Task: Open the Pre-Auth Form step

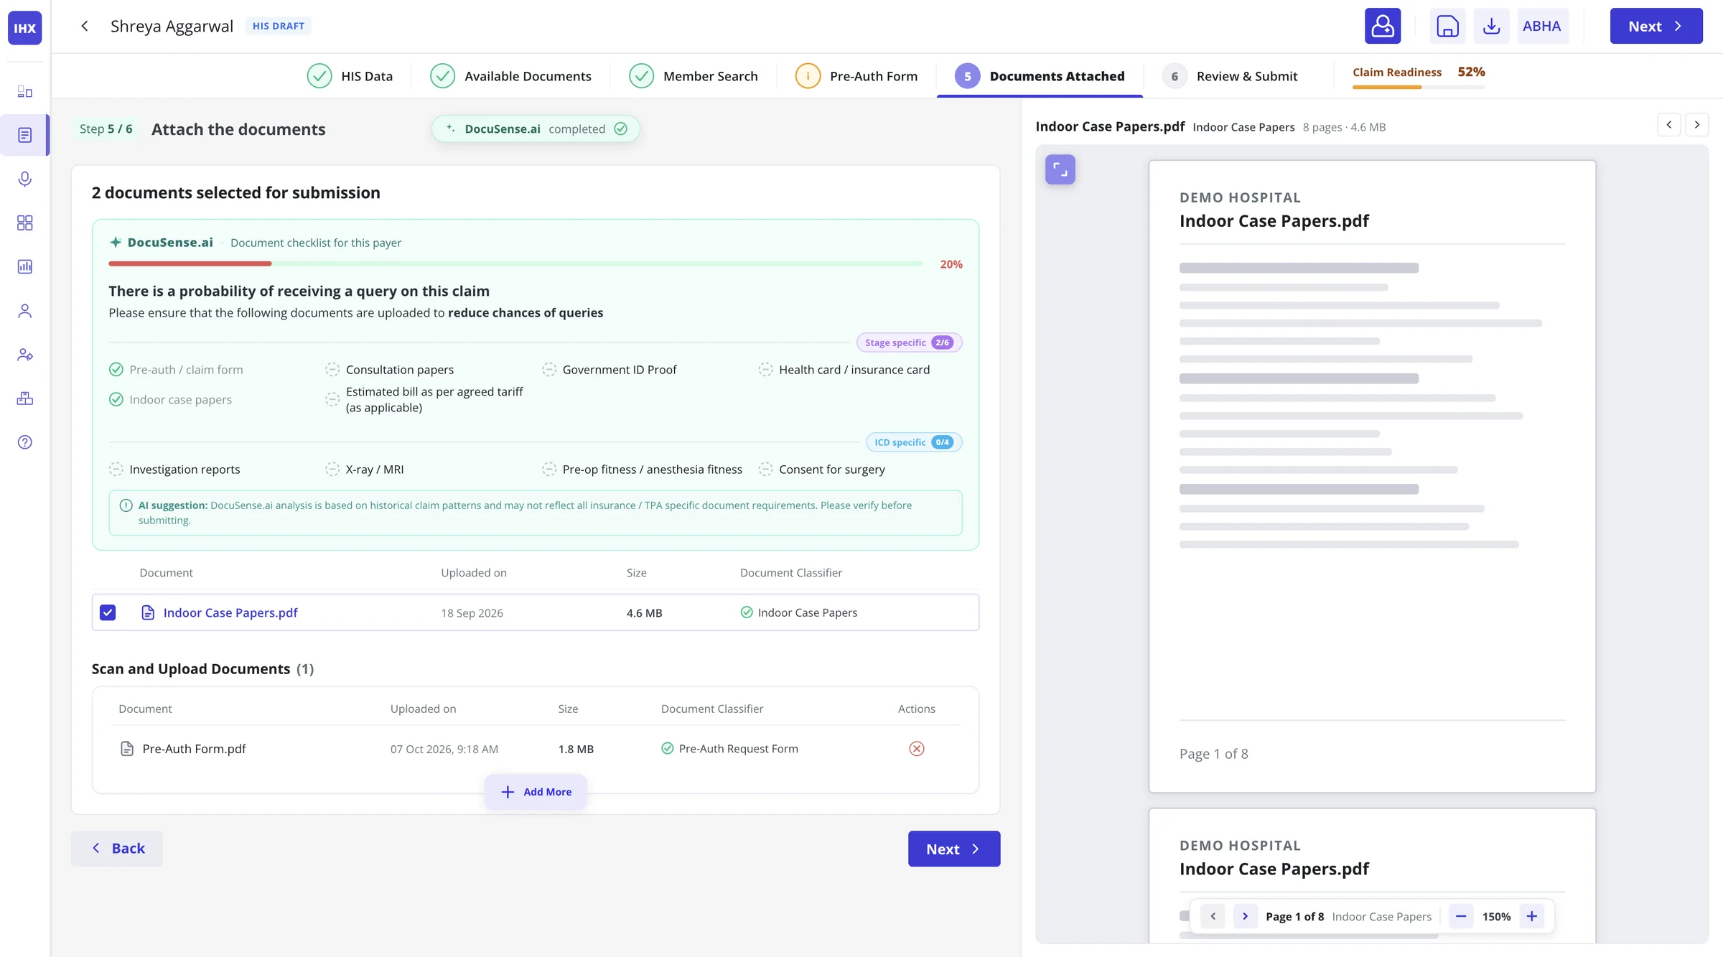Action: click(856, 76)
